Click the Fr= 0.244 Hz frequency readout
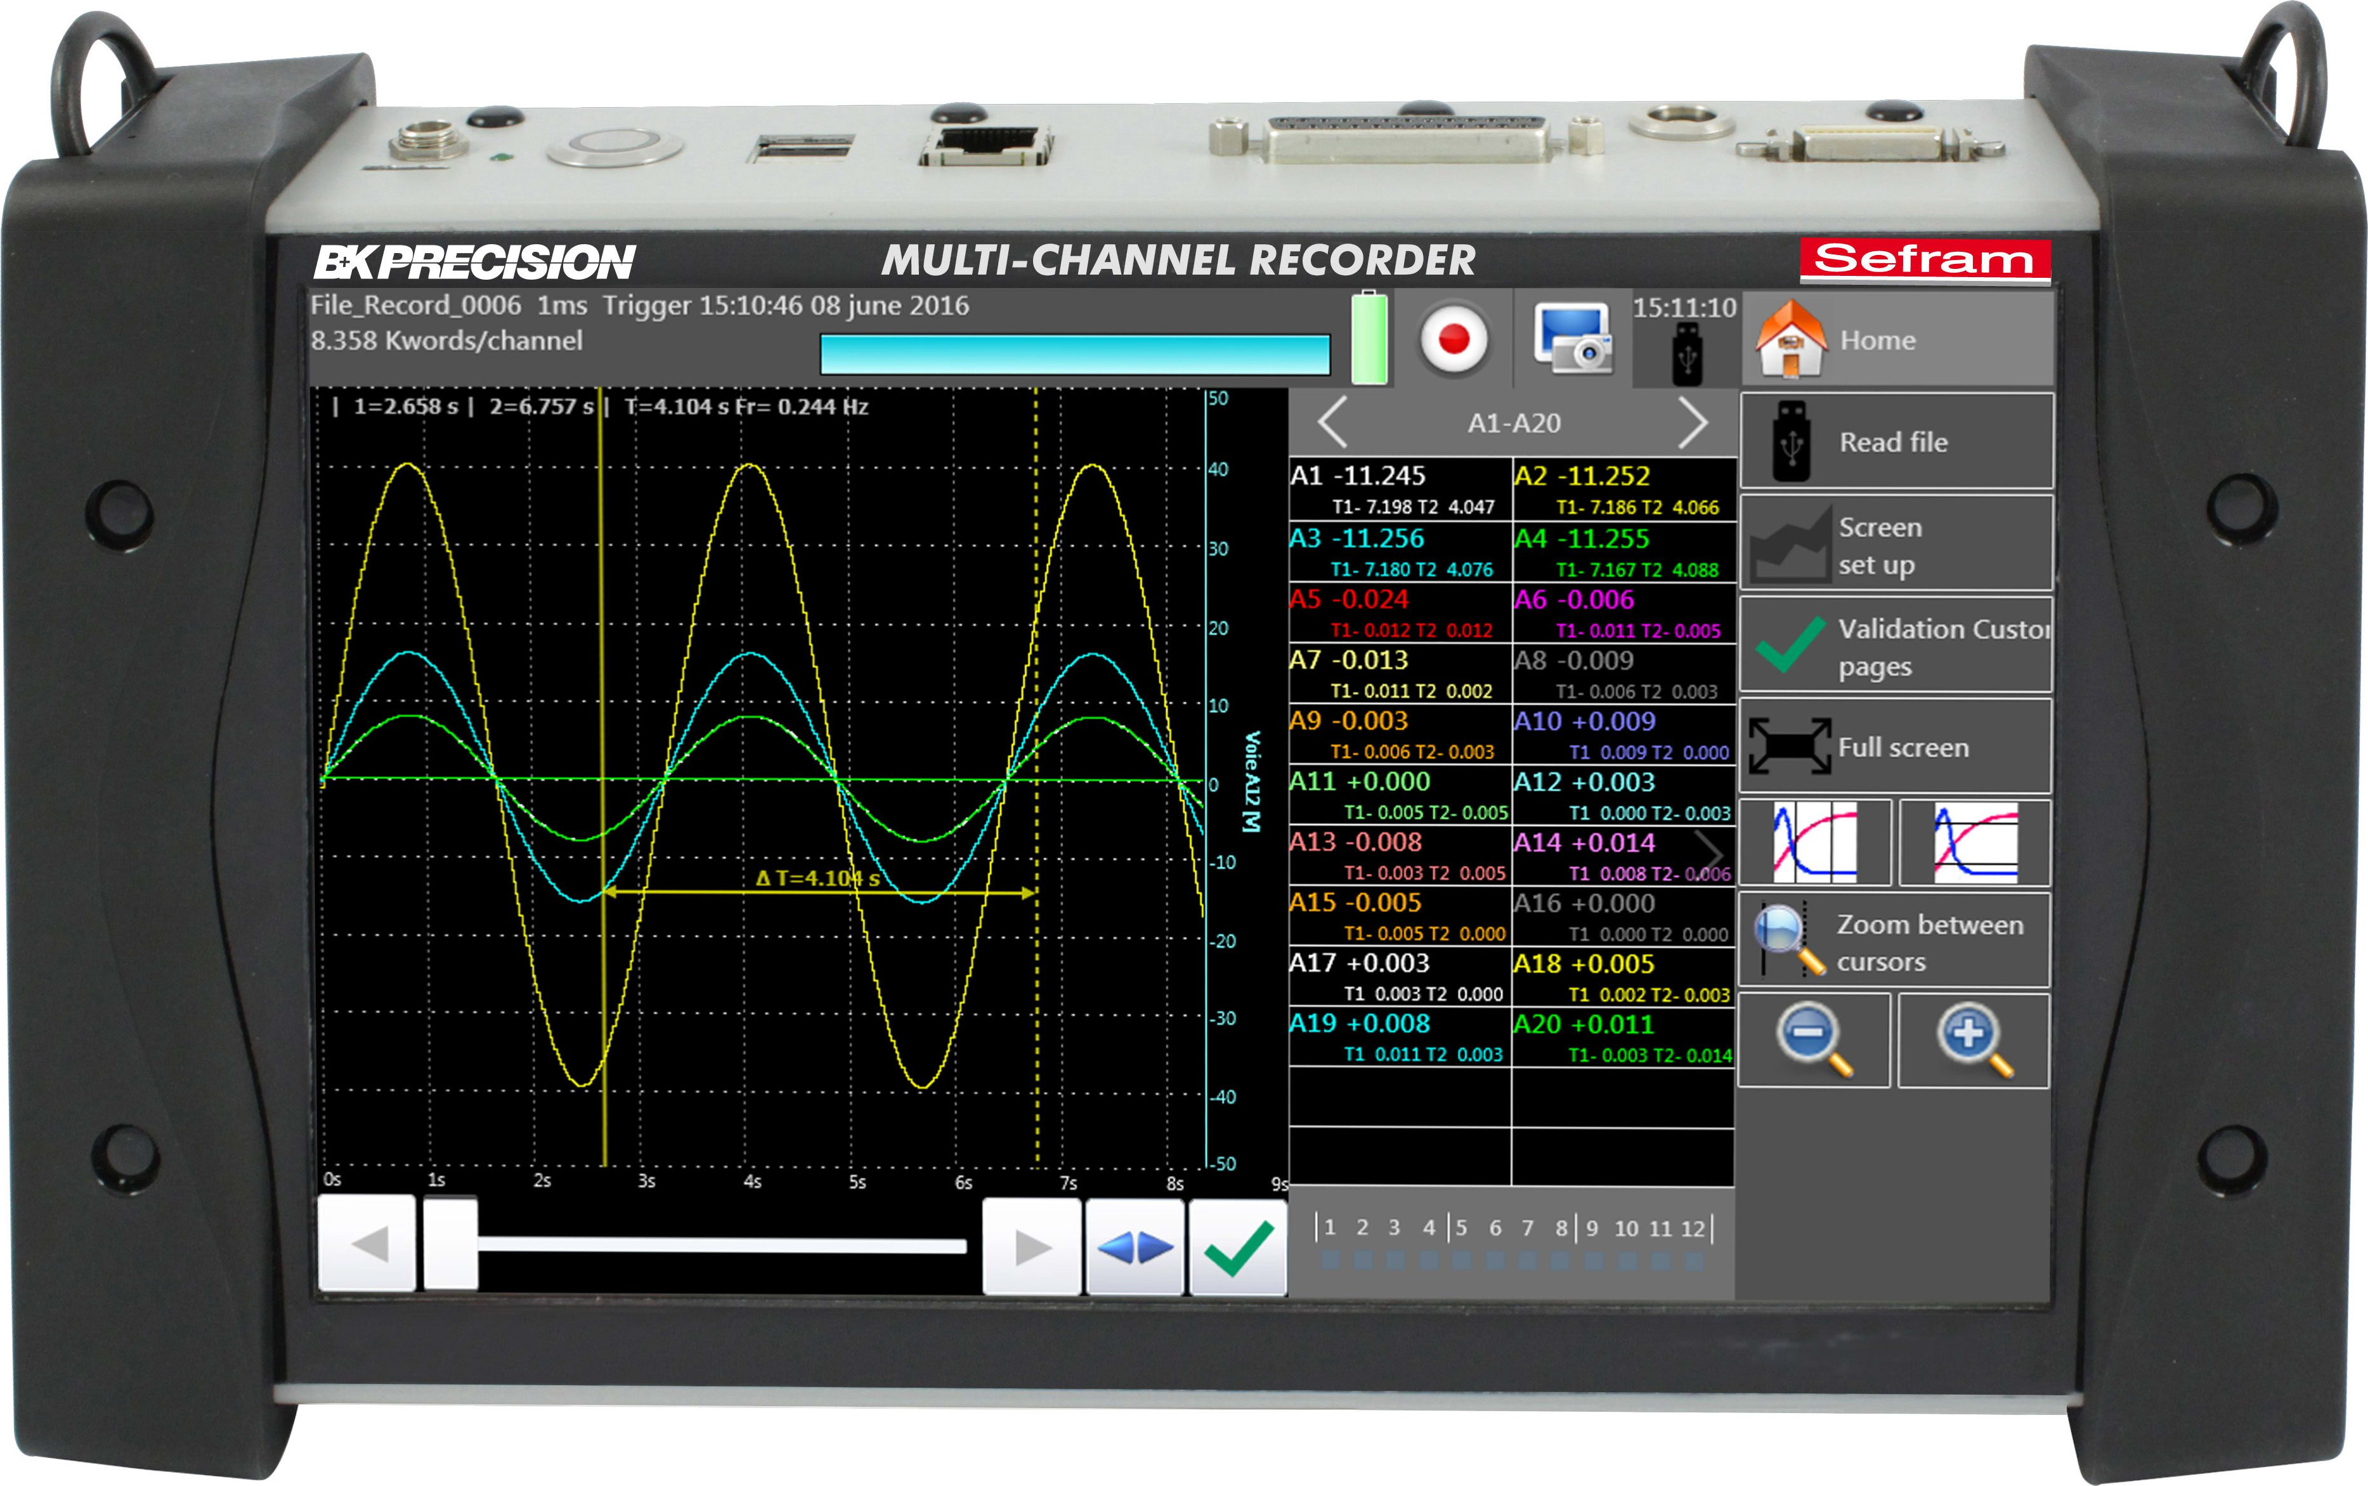The width and height of the screenshot is (2368, 1486). click(x=802, y=407)
